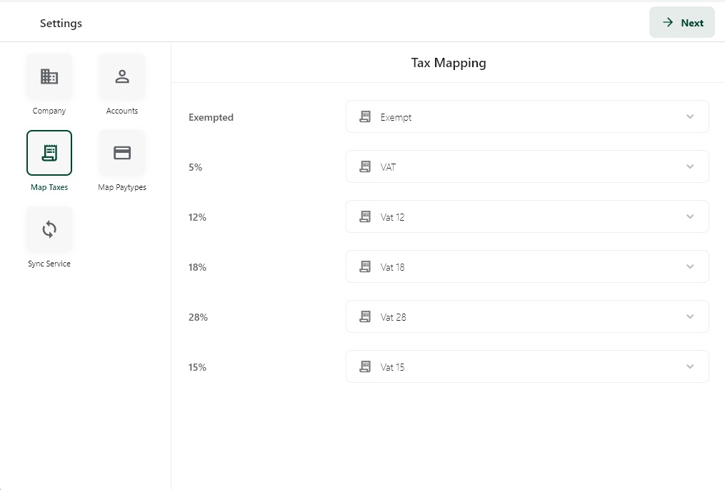Screen dimensions: 725x490
Task: Click the Sync Service arrows icon
Action: 49,229
